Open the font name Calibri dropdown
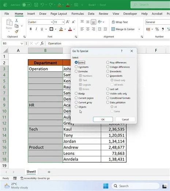 point(52,22)
